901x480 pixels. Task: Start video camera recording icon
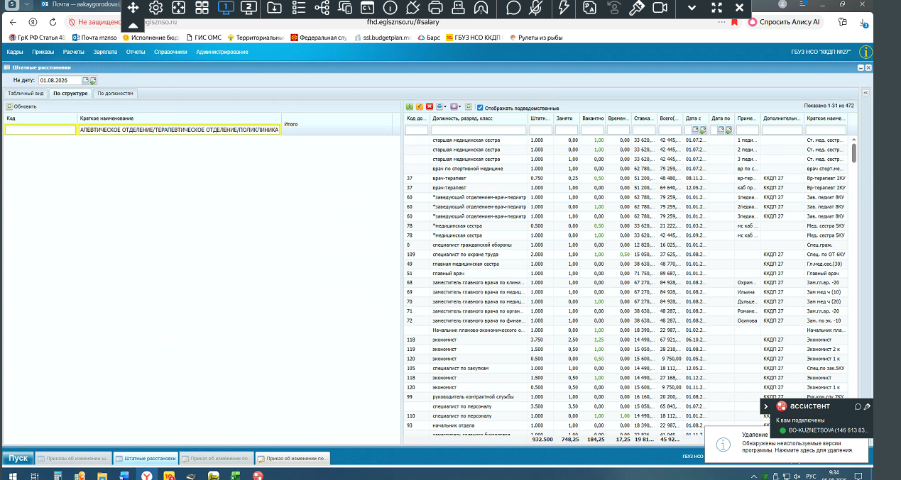[x=660, y=9]
